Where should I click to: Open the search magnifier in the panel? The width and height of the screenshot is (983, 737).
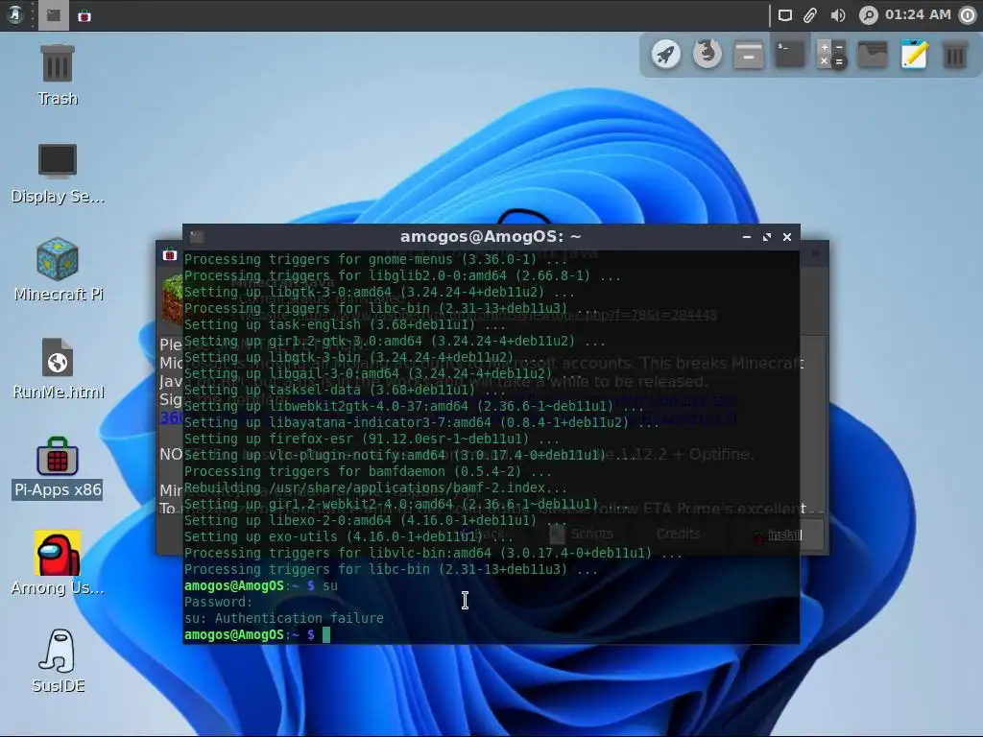868,15
